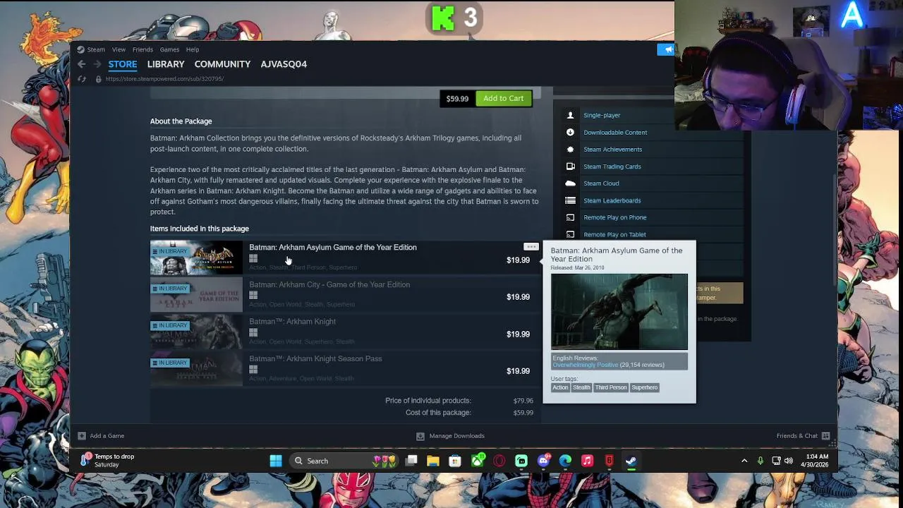Open Windows Start menu
This screenshot has width=903, height=508.
(x=276, y=461)
